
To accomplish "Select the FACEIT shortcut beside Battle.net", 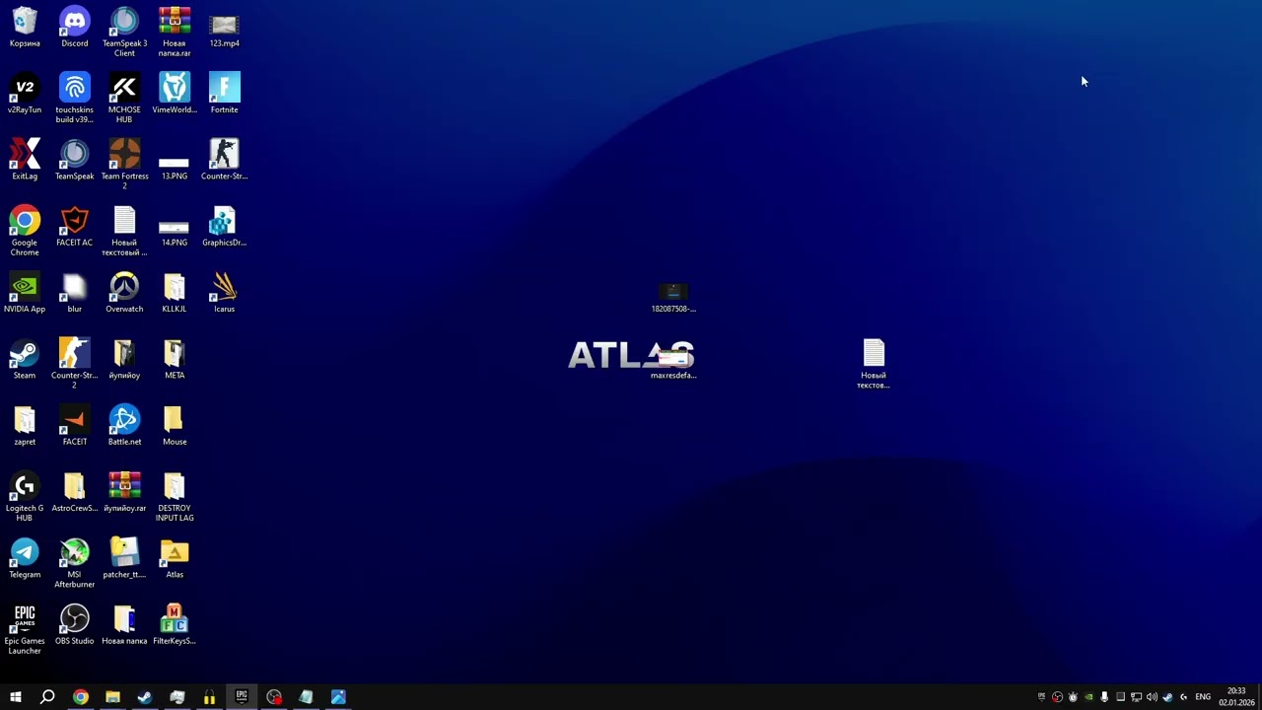I will (74, 426).
